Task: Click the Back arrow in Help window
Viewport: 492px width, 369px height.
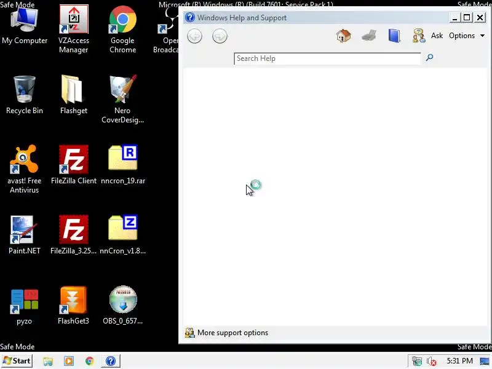Action: tap(194, 36)
